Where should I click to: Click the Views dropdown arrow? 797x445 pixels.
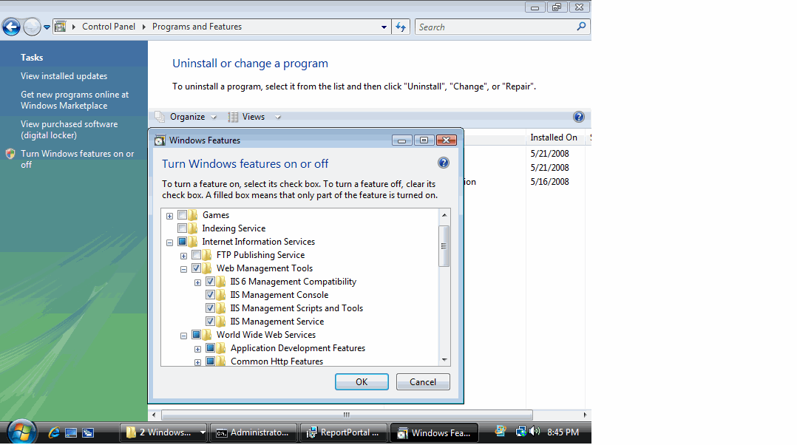click(278, 118)
